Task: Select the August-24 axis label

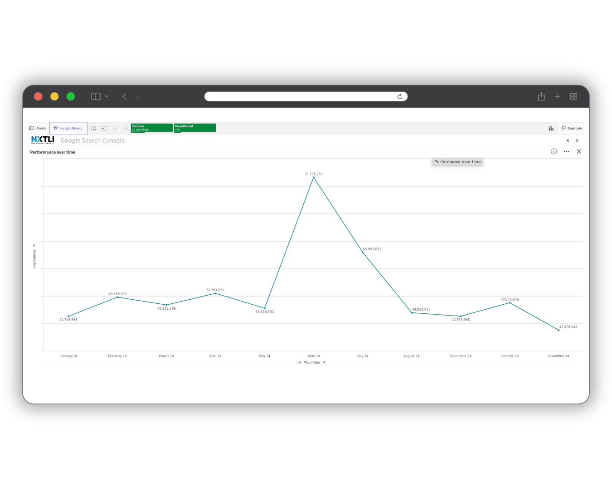Action: 412,356
